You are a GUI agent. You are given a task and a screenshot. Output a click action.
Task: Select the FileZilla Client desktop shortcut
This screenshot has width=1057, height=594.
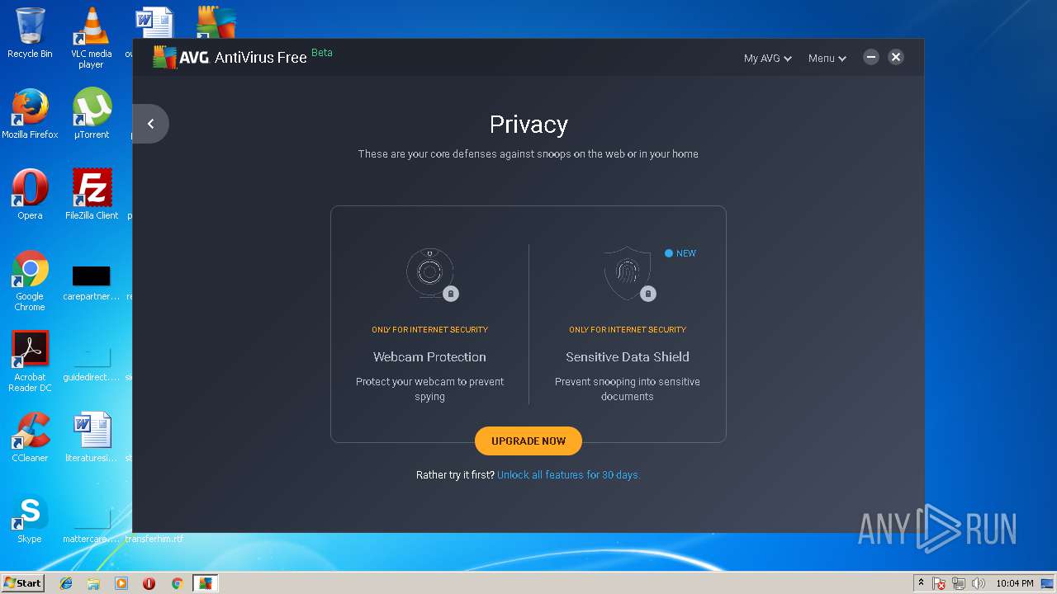click(91, 195)
